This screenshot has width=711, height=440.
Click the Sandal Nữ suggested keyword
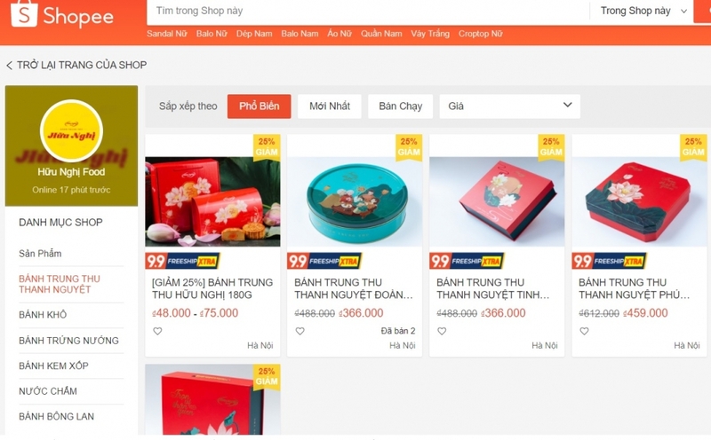166,34
